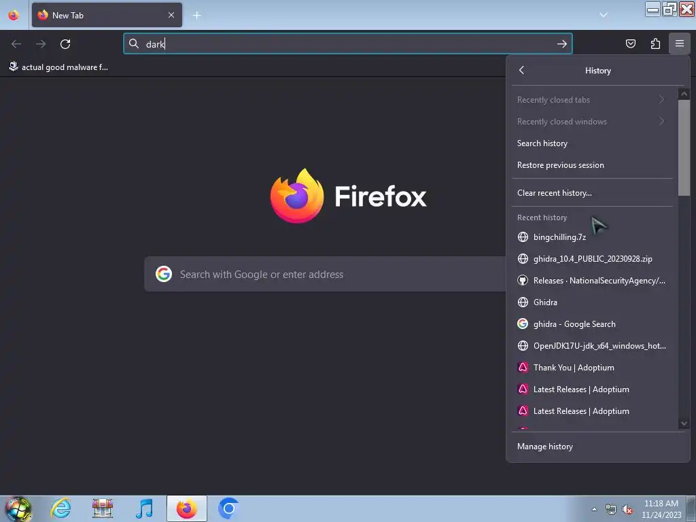Image resolution: width=696 pixels, height=522 pixels.
Task: Choose Clear recent history...
Action: coord(592,193)
